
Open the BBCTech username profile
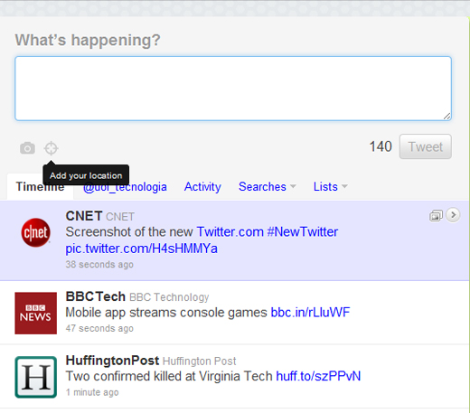pyautogui.click(x=95, y=296)
